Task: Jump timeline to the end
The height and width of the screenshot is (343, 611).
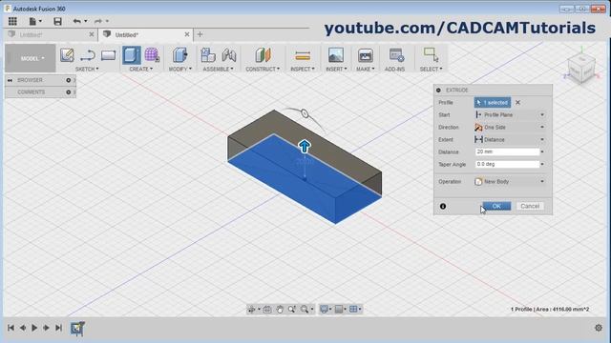Action: tap(58, 328)
